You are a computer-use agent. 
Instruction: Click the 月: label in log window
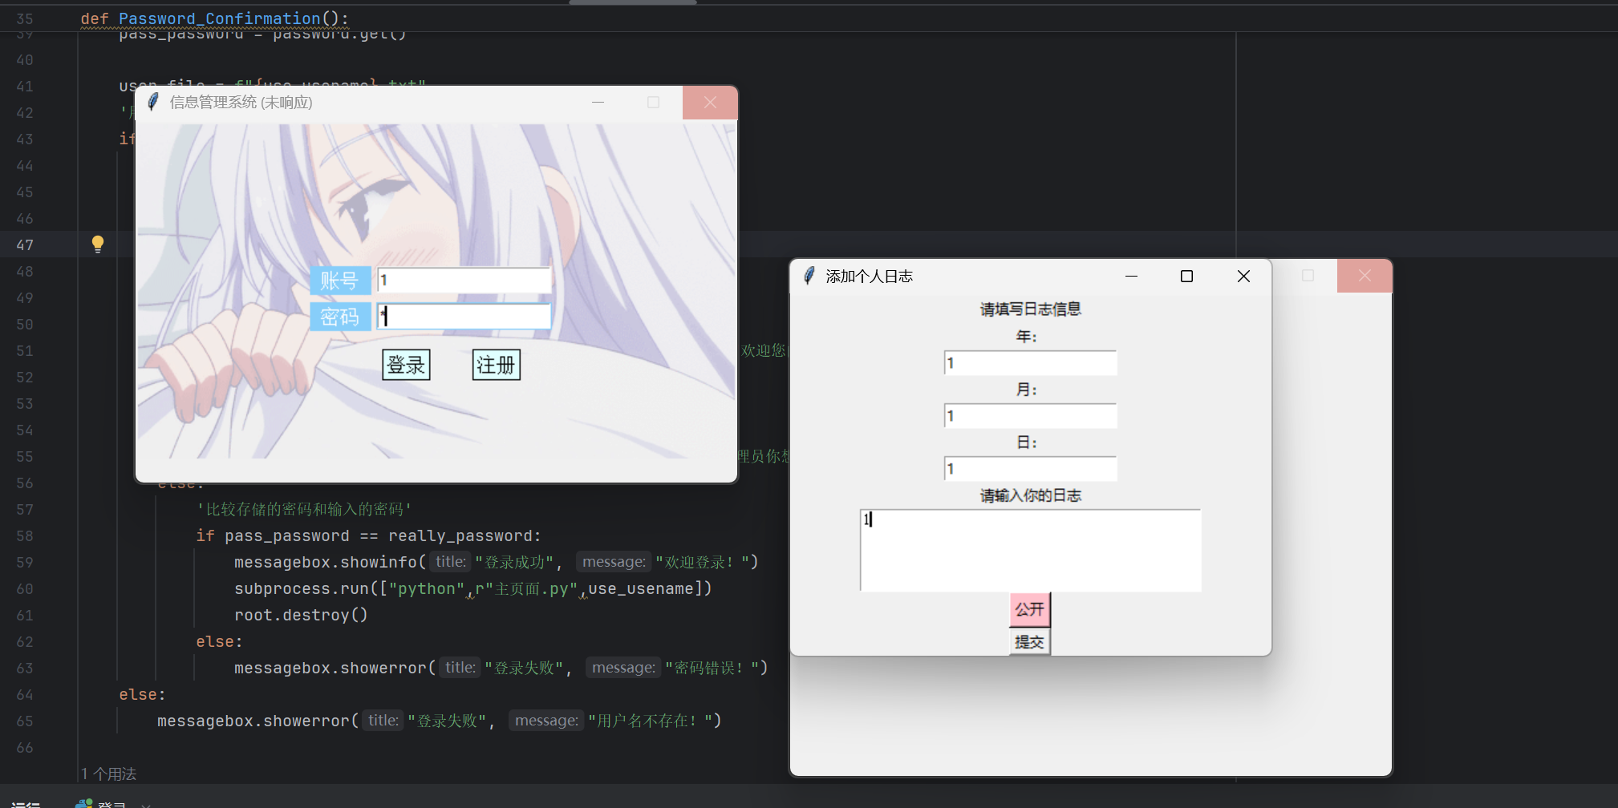tap(1027, 390)
